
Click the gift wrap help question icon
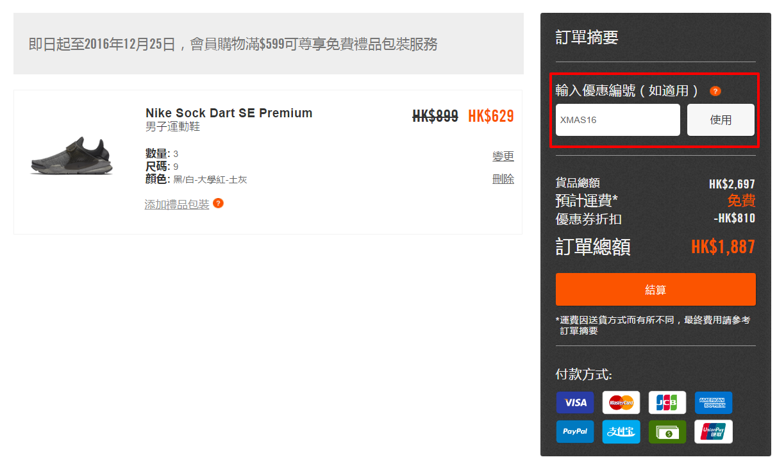pos(218,203)
